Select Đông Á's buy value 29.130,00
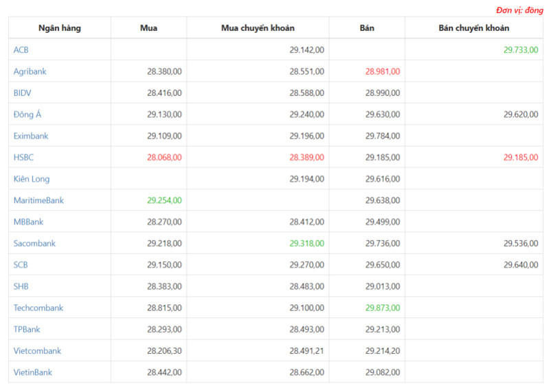 click(164, 114)
